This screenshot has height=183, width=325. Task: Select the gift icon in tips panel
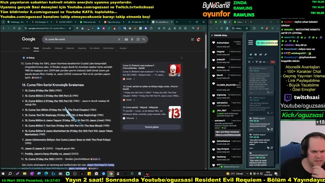(x=256, y=54)
